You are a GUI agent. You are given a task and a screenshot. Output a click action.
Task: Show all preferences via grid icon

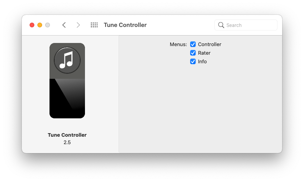pos(94,25)
